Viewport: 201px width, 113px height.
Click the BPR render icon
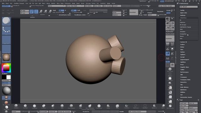[168, 19]
